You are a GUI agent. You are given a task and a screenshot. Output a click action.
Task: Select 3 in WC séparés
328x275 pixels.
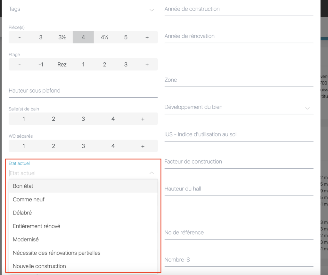[x=83, y=146]
